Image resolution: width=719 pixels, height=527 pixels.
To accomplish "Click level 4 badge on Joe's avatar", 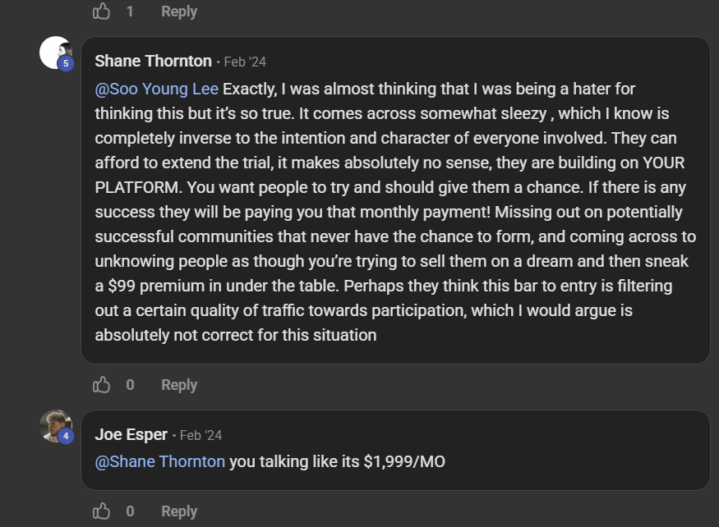I will pos(66,437).
